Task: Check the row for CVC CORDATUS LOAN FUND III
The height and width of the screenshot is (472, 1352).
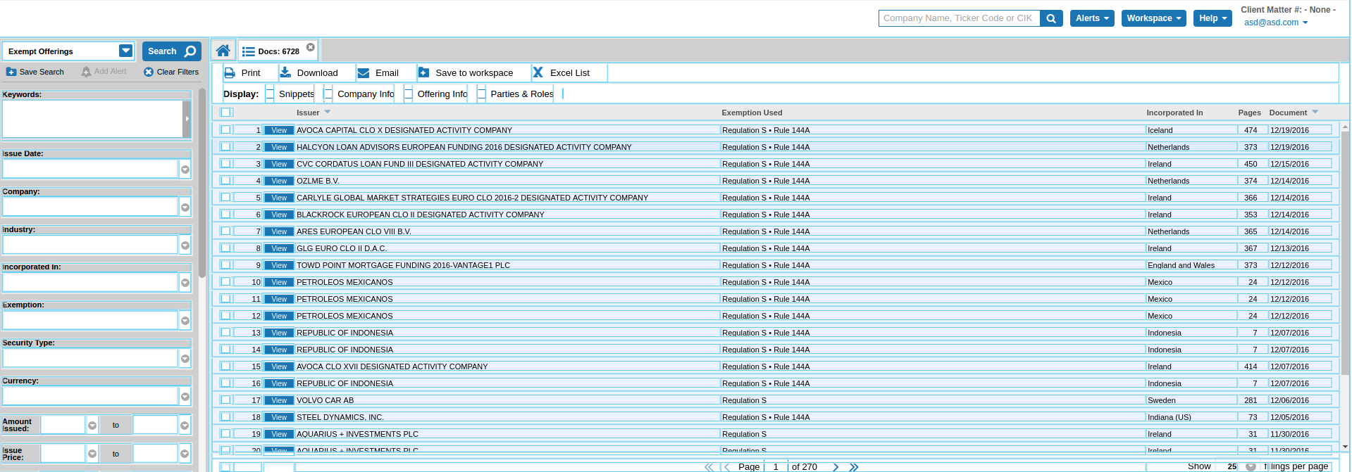Action: click(225, 163)
